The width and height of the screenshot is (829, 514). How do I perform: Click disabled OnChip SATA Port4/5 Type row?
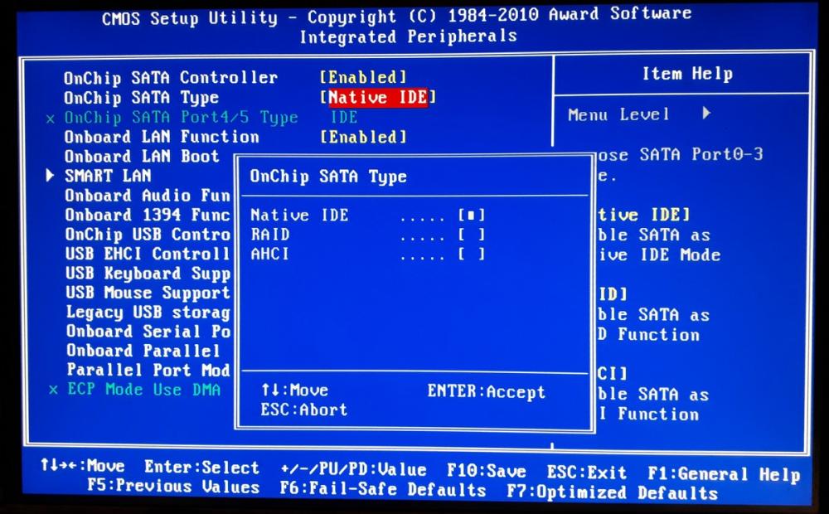click(181, 118)
